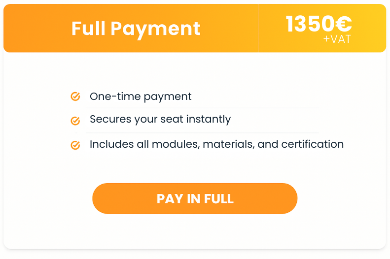Click the Full Payment heading

136,29
